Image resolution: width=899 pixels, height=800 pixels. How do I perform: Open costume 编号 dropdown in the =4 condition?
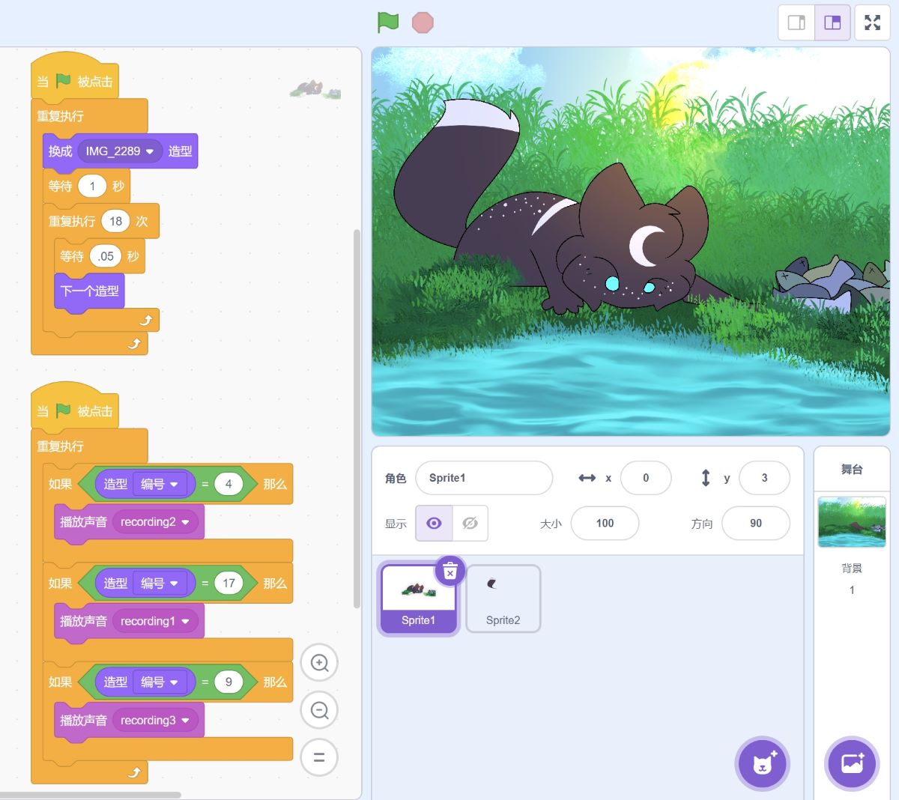160,484
